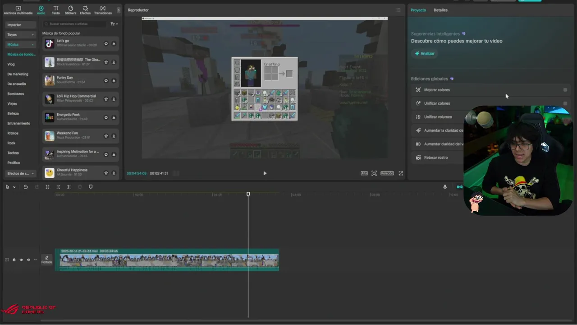This screenshot has width=577, height=325.
Task: Select the Rock music category
Action: 11,143
